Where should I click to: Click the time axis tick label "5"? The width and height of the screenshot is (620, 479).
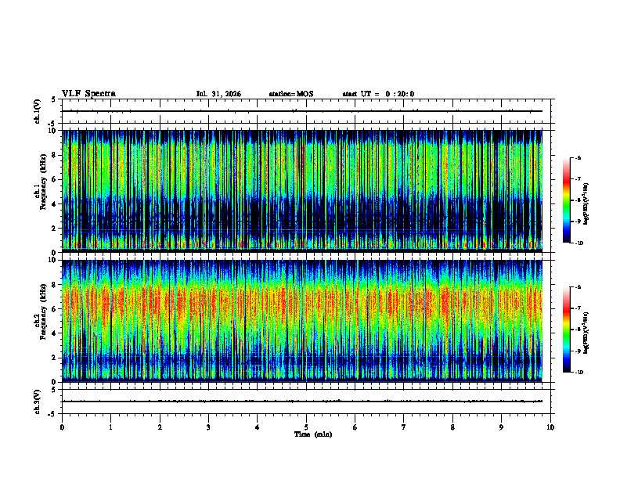point(306,427)
